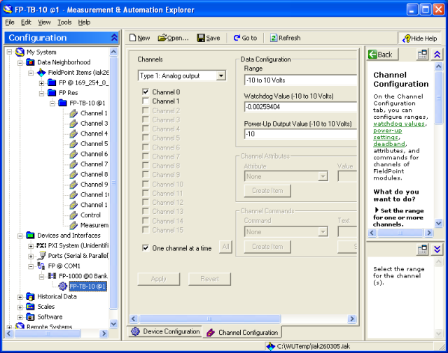448x353 pixels.
Task: Click the FP @ COM1 icon
Action: pyautogui.click(x=41, y=266)
